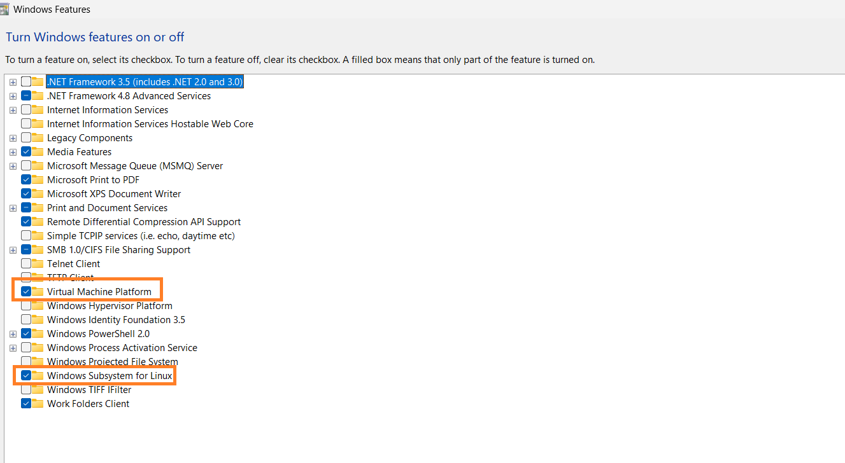Click the folder icon for Work Folders Client

coord(38,403)
